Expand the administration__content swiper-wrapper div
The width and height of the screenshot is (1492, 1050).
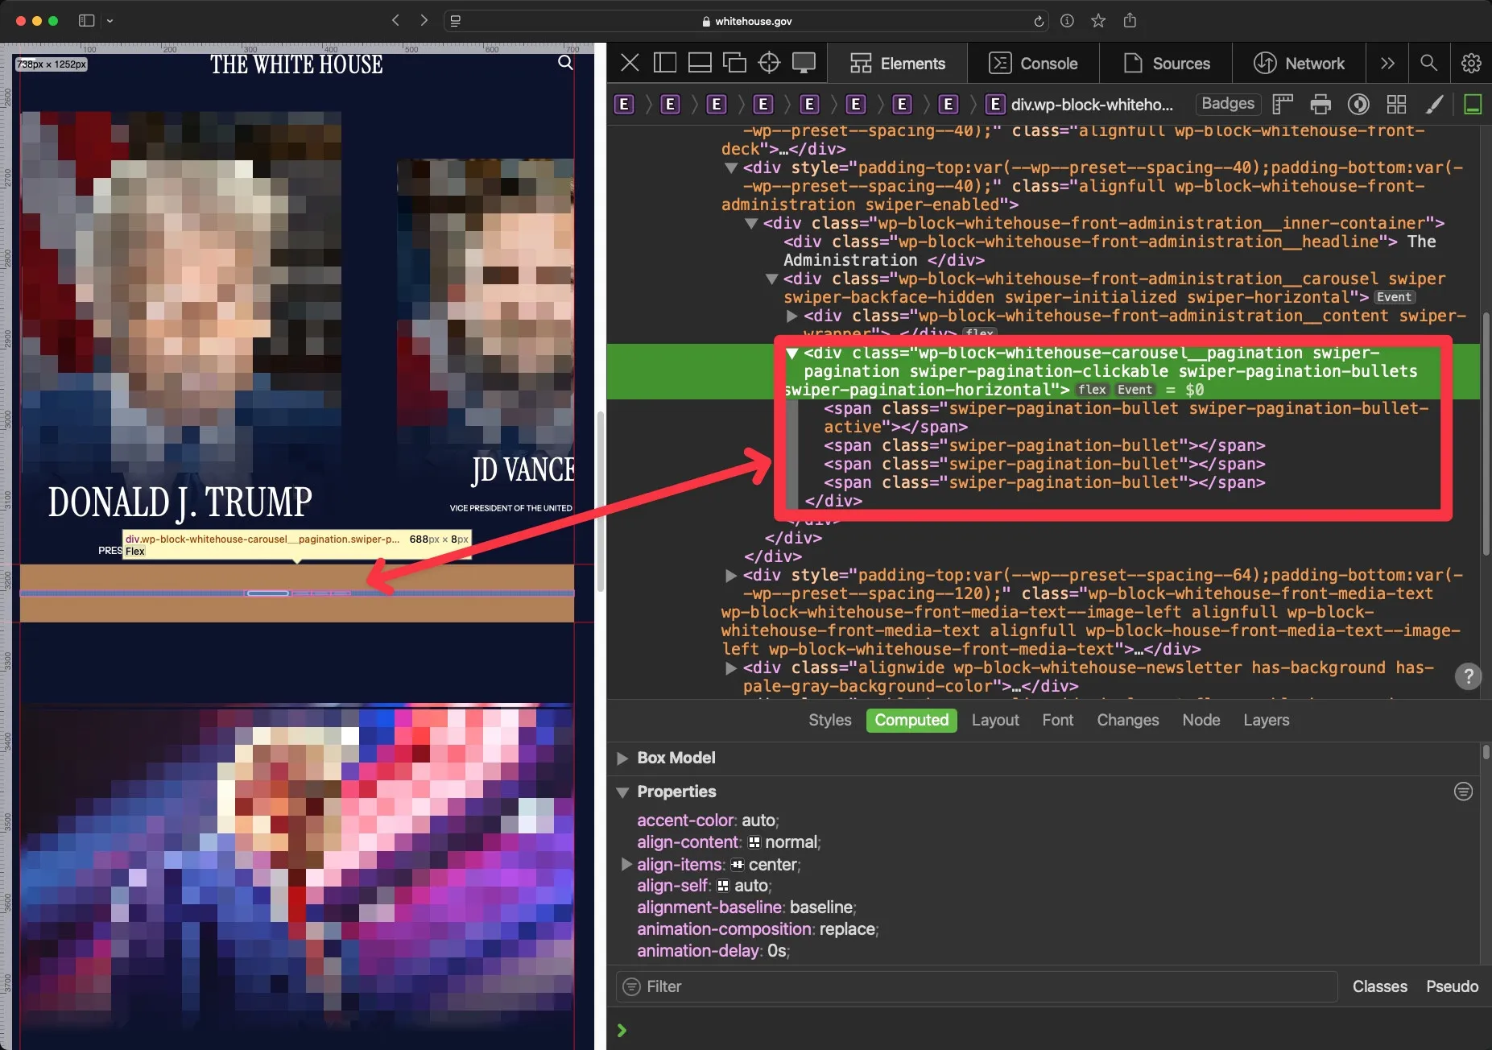pos(791,316)
